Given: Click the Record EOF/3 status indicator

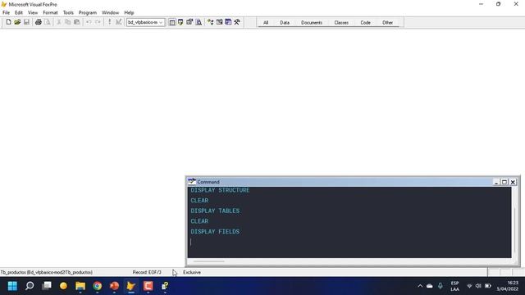Looking at the screenshot, I should 147,272.
